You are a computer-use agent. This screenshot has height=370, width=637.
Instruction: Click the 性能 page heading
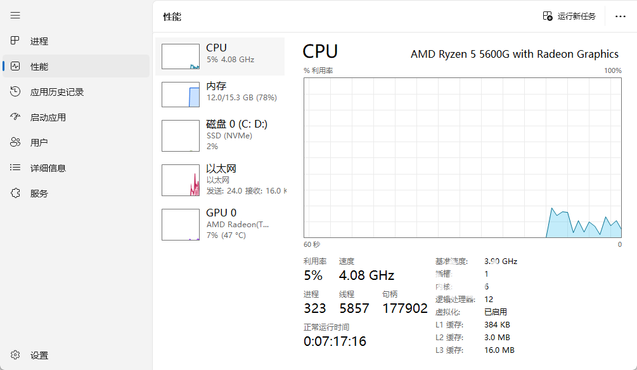172,17
